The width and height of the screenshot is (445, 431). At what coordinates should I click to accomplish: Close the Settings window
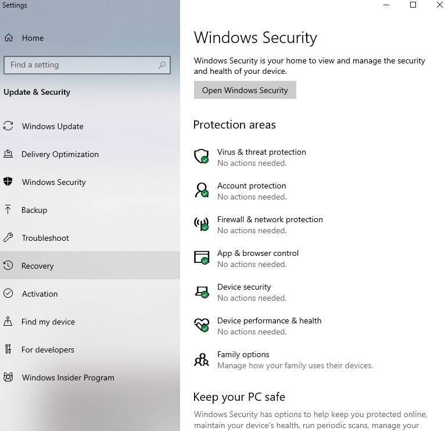click(439, 5)
